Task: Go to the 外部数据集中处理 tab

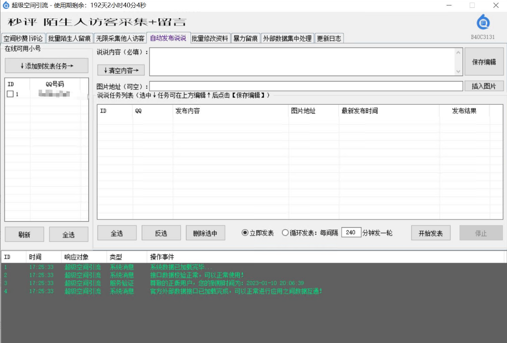Action: click(287, 39)
